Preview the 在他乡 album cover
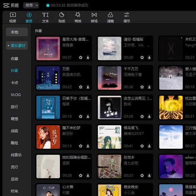This screenshot has width=196, height=196. tap(110, 166)
